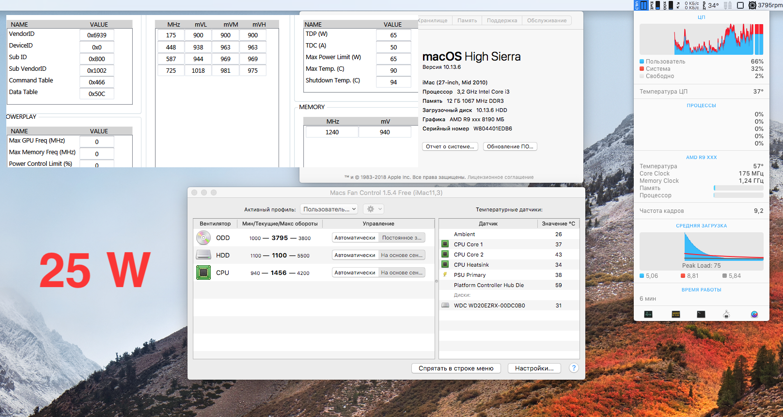This screenshot has width=783, height=417.
Task: Open the SEN 34° sensors menu bar item
Action: click(x=711, y=5)
